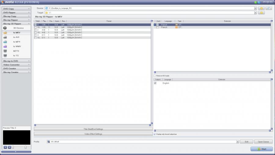Select the 3D Device mode icon
Viewport: 275px width, 155px height.
5,28
